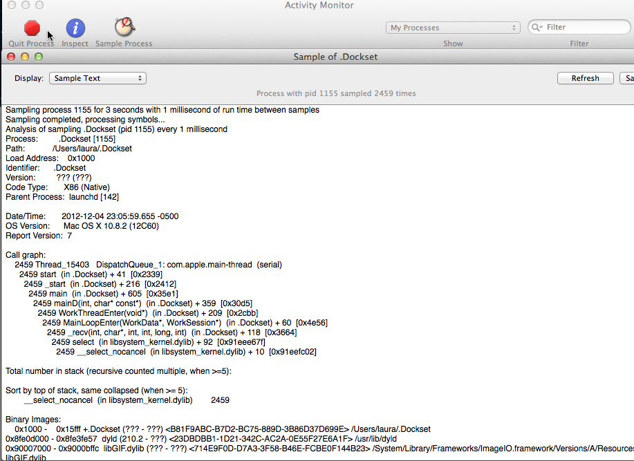Screen dimensions: 634x461
Task: Click the '2459 __select_nocancel + 10' call graph line
Action: pos(186,352)
